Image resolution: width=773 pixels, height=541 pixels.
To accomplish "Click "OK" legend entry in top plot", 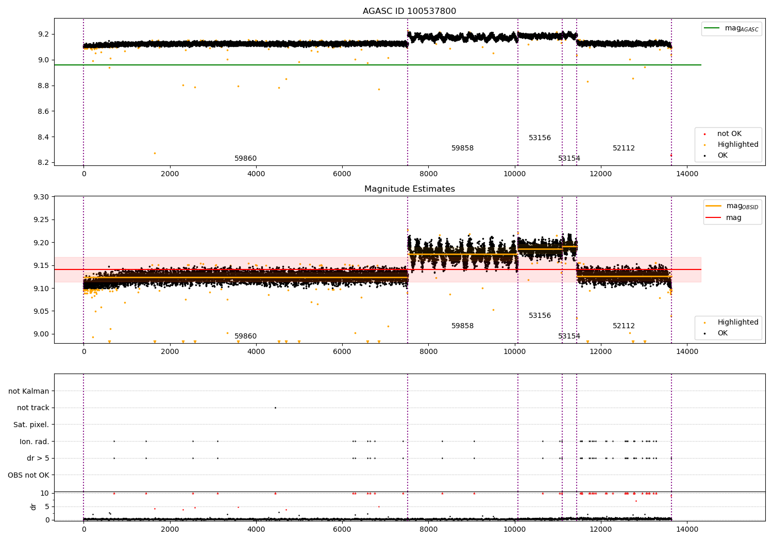I will coord(722,156).
